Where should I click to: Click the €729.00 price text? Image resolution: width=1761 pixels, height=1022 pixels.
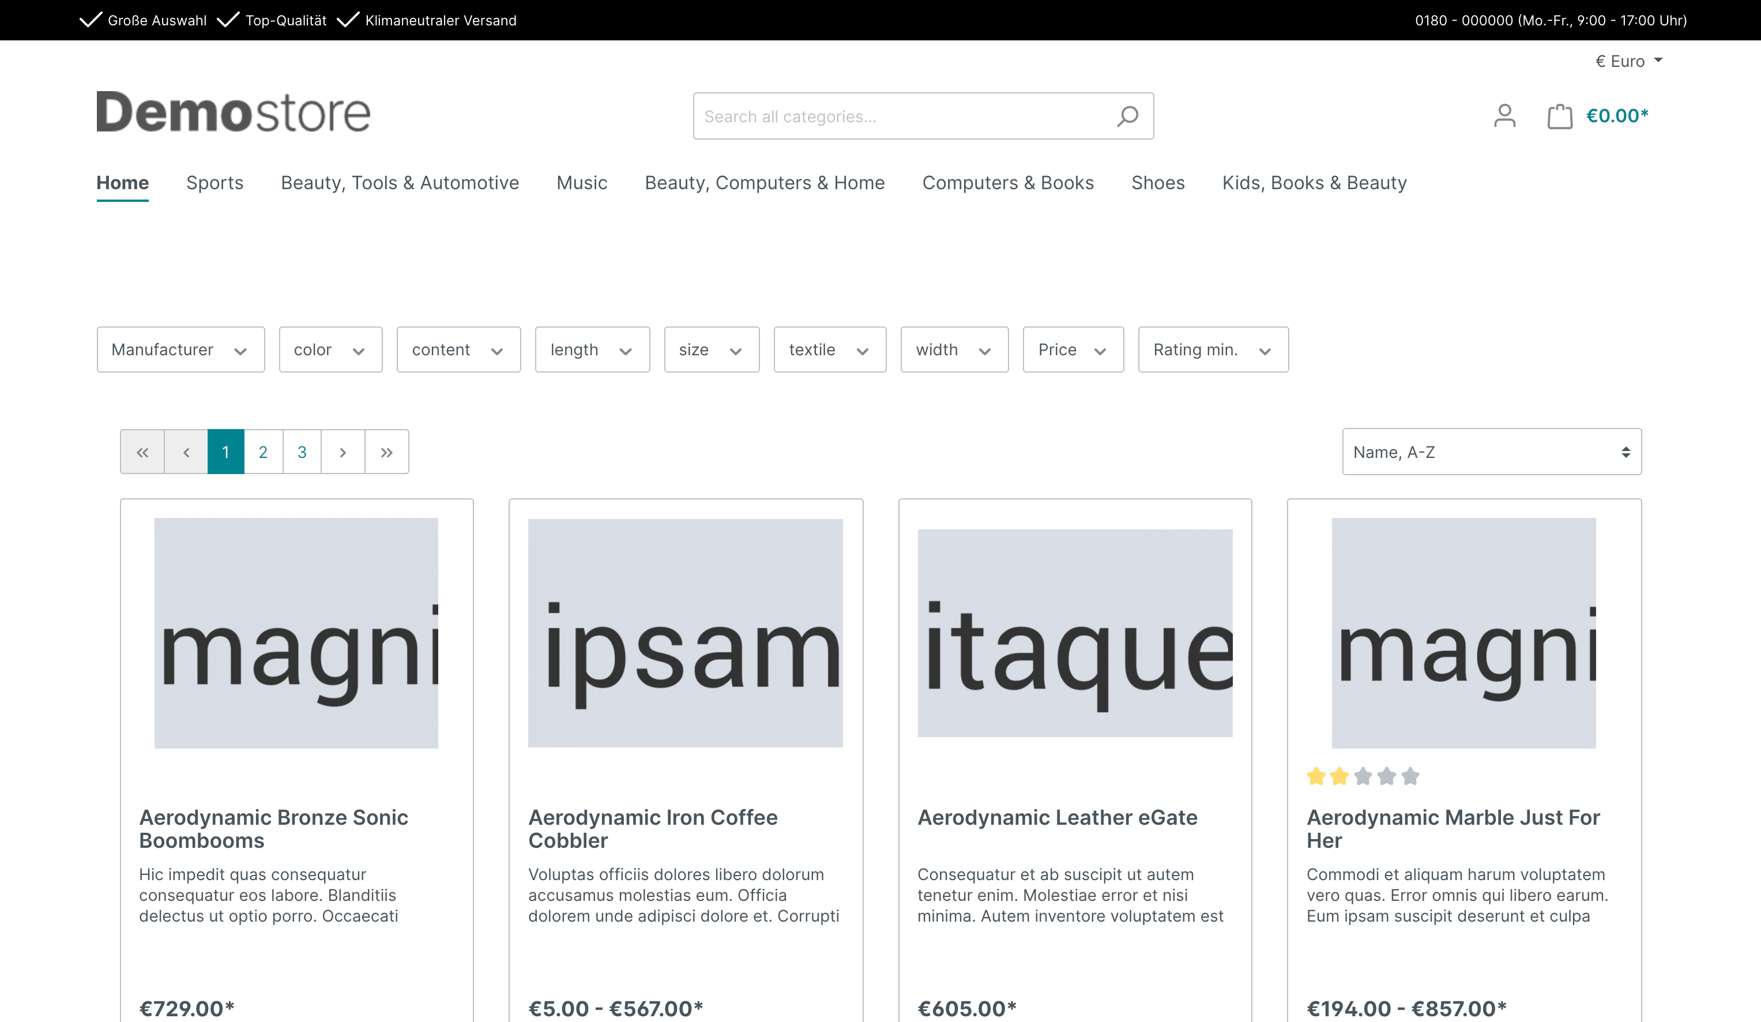187,1008
